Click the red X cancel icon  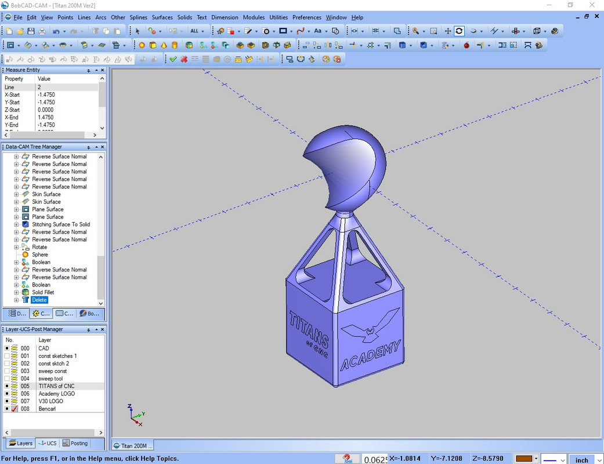point(184,59)
